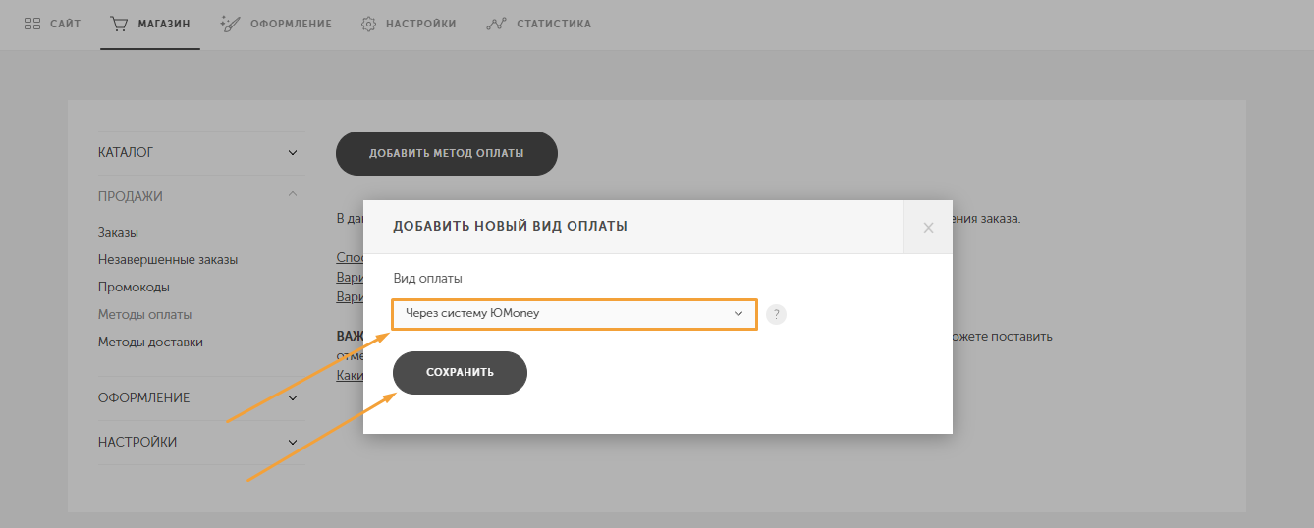This screenshot has width=1314, height=528.
Task: Select Методы оплаты in the sidebar
Action: pos(144,315)
